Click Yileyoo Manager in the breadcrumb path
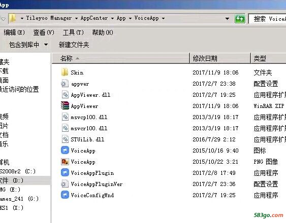The height and width of the screenshot is (223, 286). (x=49, y=18)
